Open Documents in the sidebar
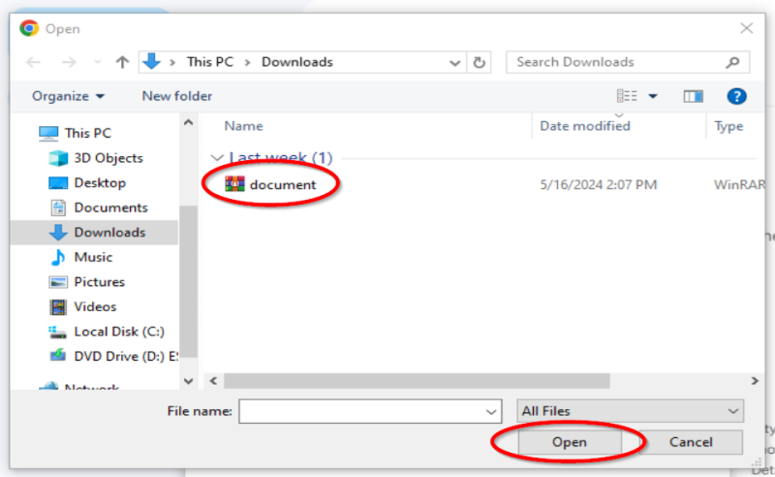The image size is (775, 477). (110, 207)
